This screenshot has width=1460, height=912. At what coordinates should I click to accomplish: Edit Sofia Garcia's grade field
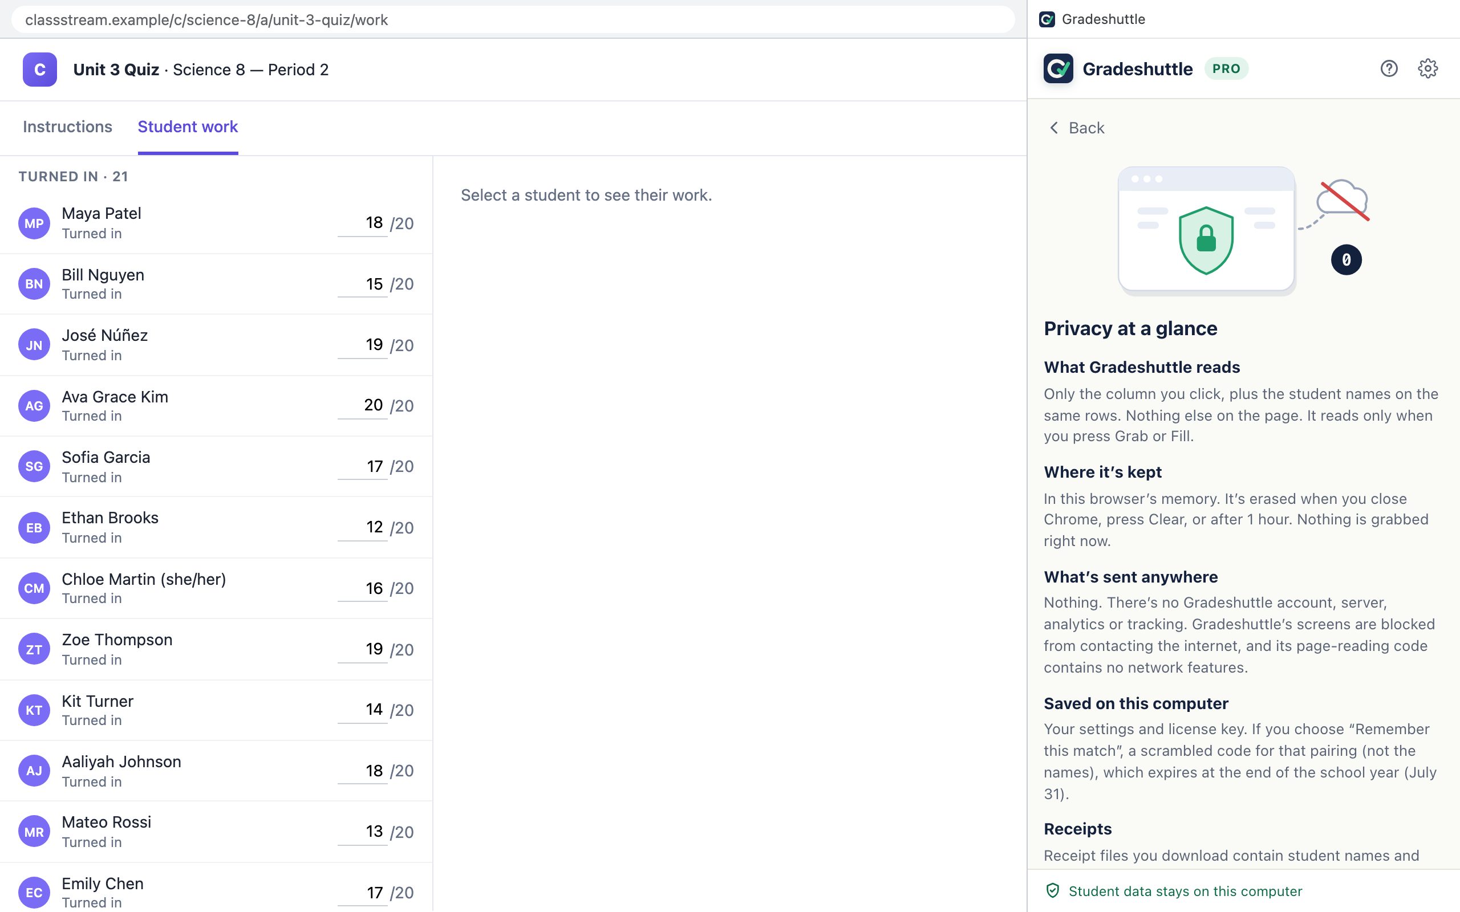[362, 466]
